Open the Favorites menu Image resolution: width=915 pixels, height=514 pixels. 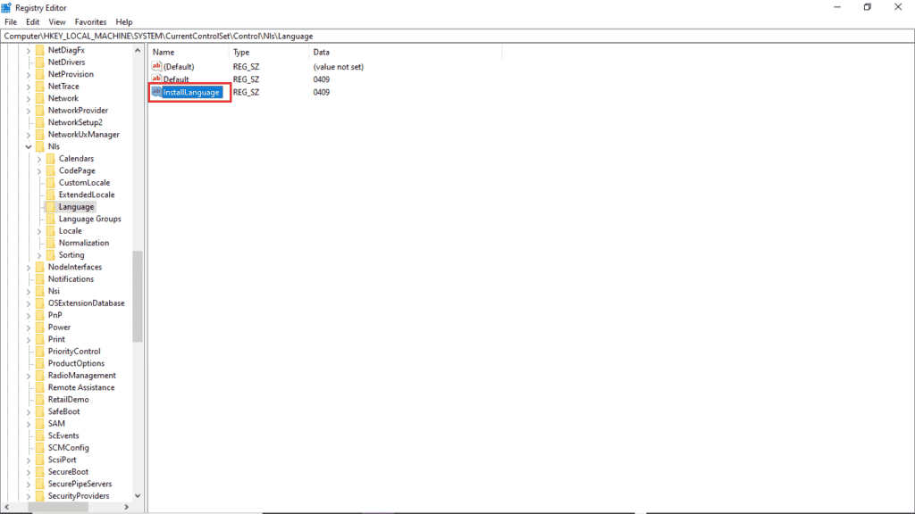(90, 21)
